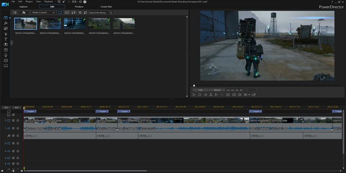Toggle the fx track enable checkbox

click(13, 135)
